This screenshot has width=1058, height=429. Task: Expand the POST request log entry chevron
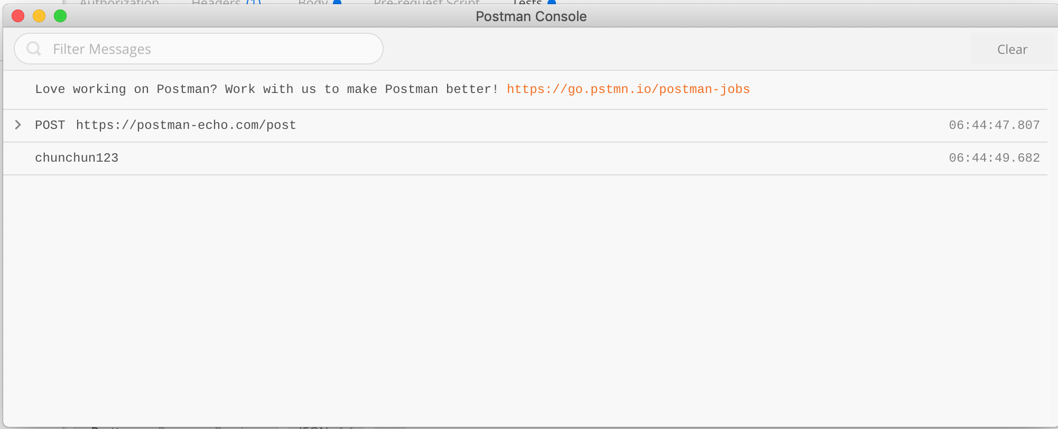click(x=18, y=125)
